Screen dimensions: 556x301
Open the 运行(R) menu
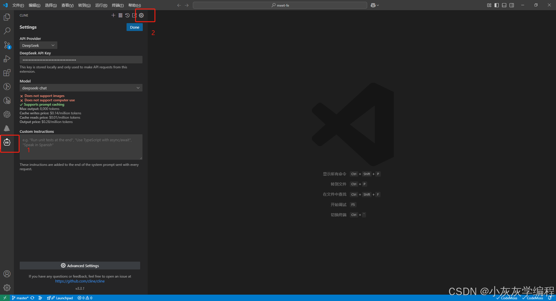tap(101, 5)
